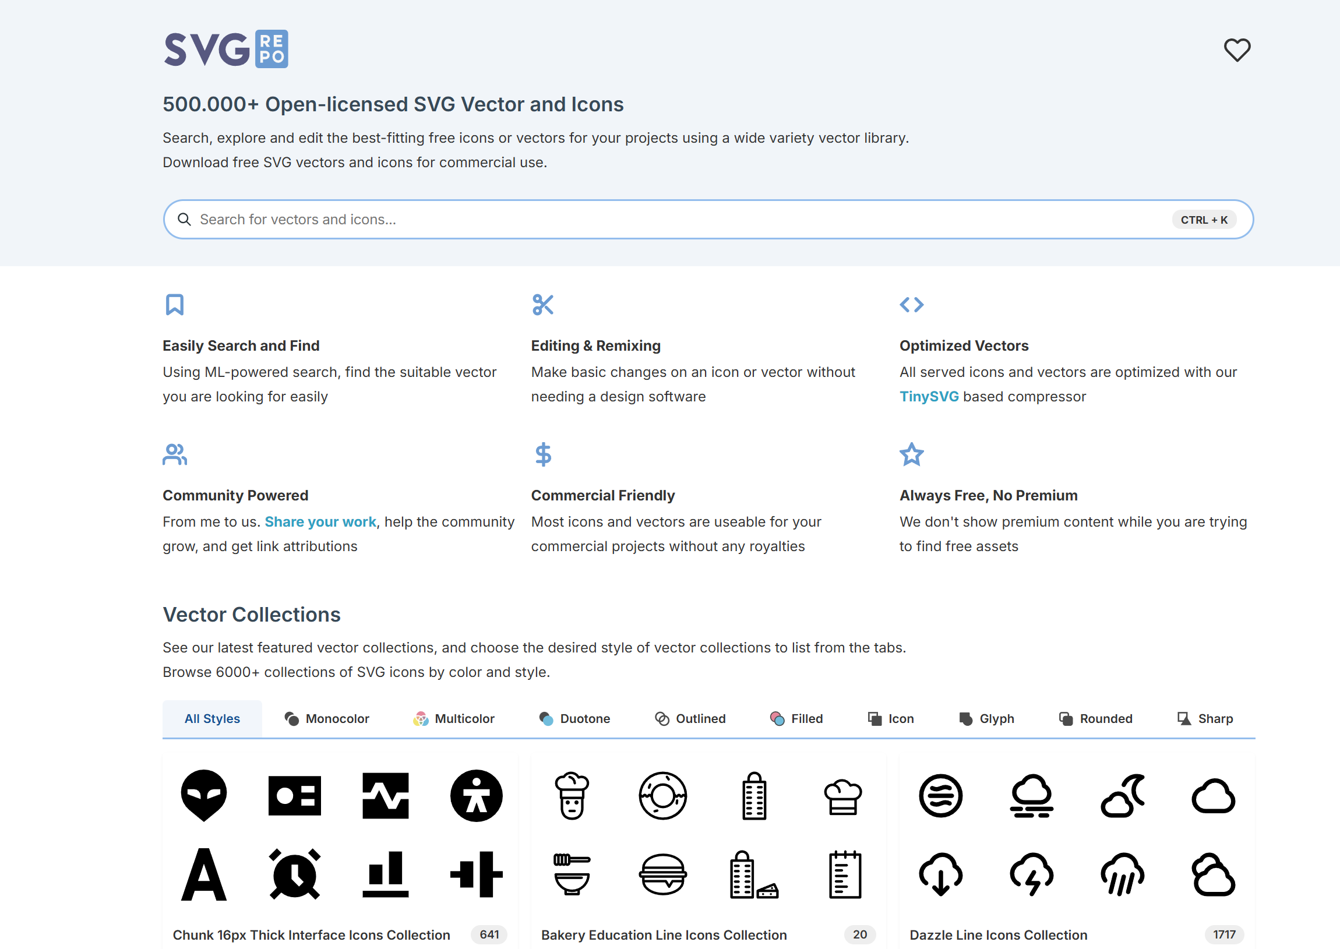Viewport: 1340px width, 949px height.
Task: Click the moon and cloud icon
Action: 1123,795
